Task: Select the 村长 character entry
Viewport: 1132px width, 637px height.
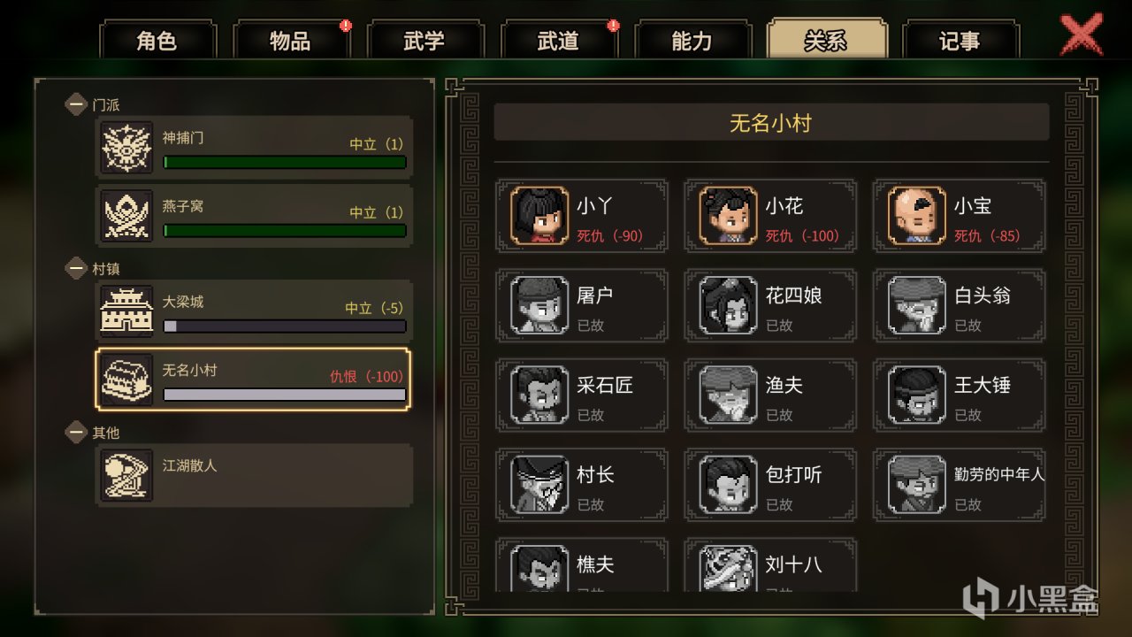Action: click(582, 485)
